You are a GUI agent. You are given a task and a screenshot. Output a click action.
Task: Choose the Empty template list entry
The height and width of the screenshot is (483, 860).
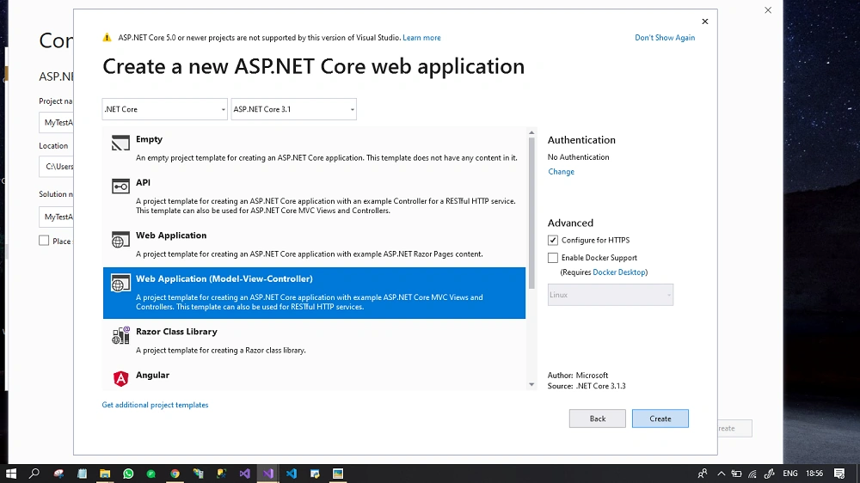coord(314,149)
